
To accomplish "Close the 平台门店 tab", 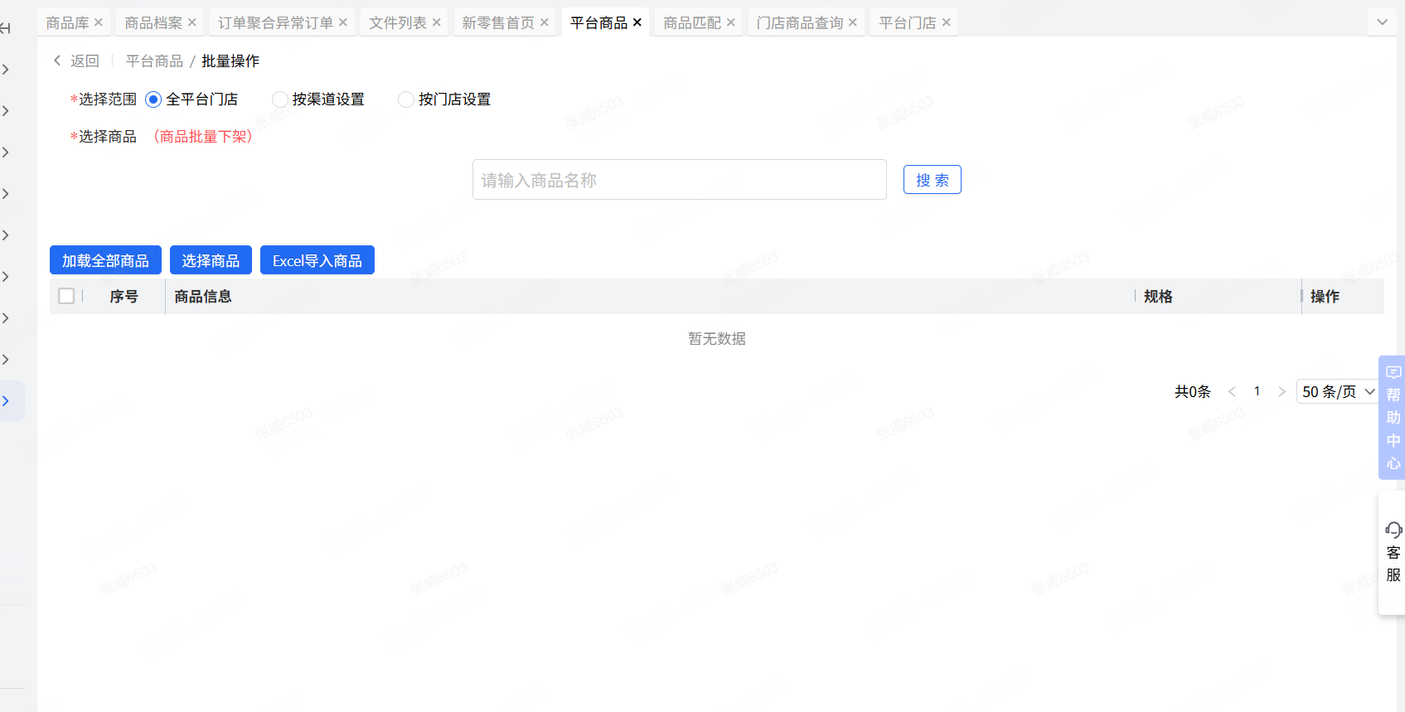I will (947, 22).
